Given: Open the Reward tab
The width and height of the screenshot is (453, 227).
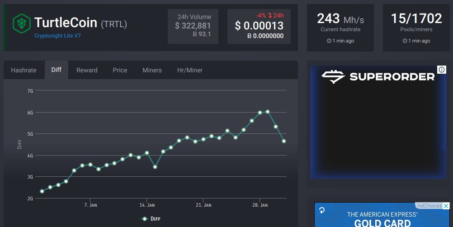Looking at the screenshot, I should [87, 70].
